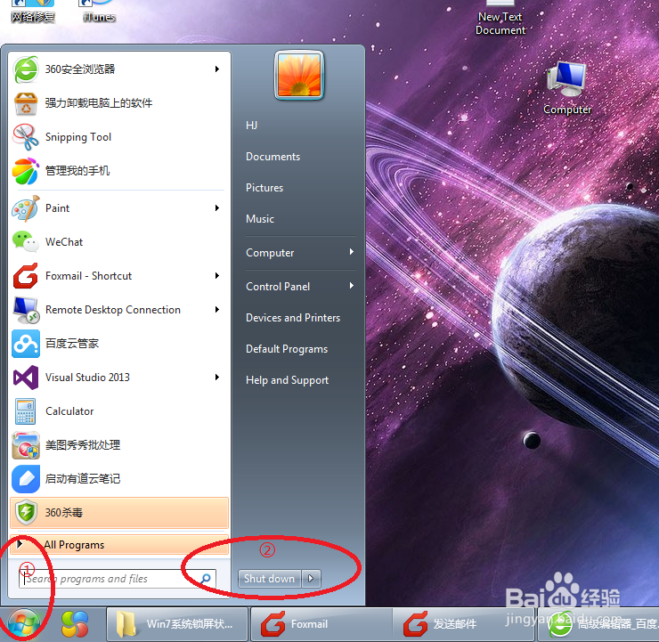Screen dimensions: 659x642
Task: Expand 360安全浏览器 submenu arrow
Action: click(x=217, y=69)
